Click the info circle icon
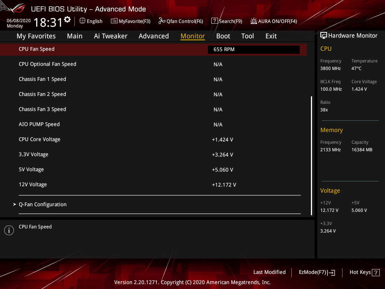This screenshot has width=385, height=289. (9, 230)
